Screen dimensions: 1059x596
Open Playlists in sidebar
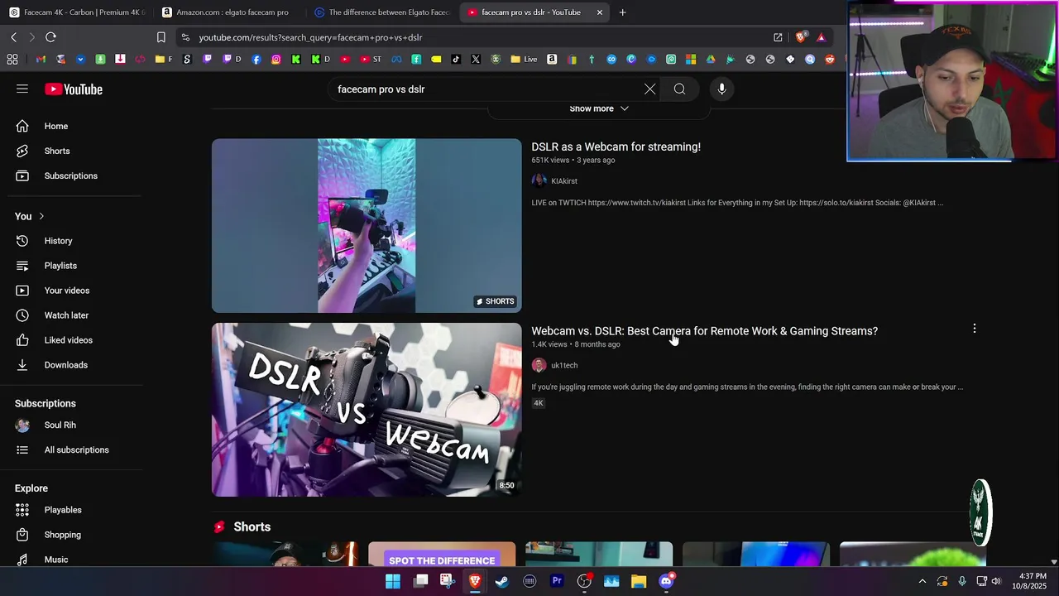[74, 266]
